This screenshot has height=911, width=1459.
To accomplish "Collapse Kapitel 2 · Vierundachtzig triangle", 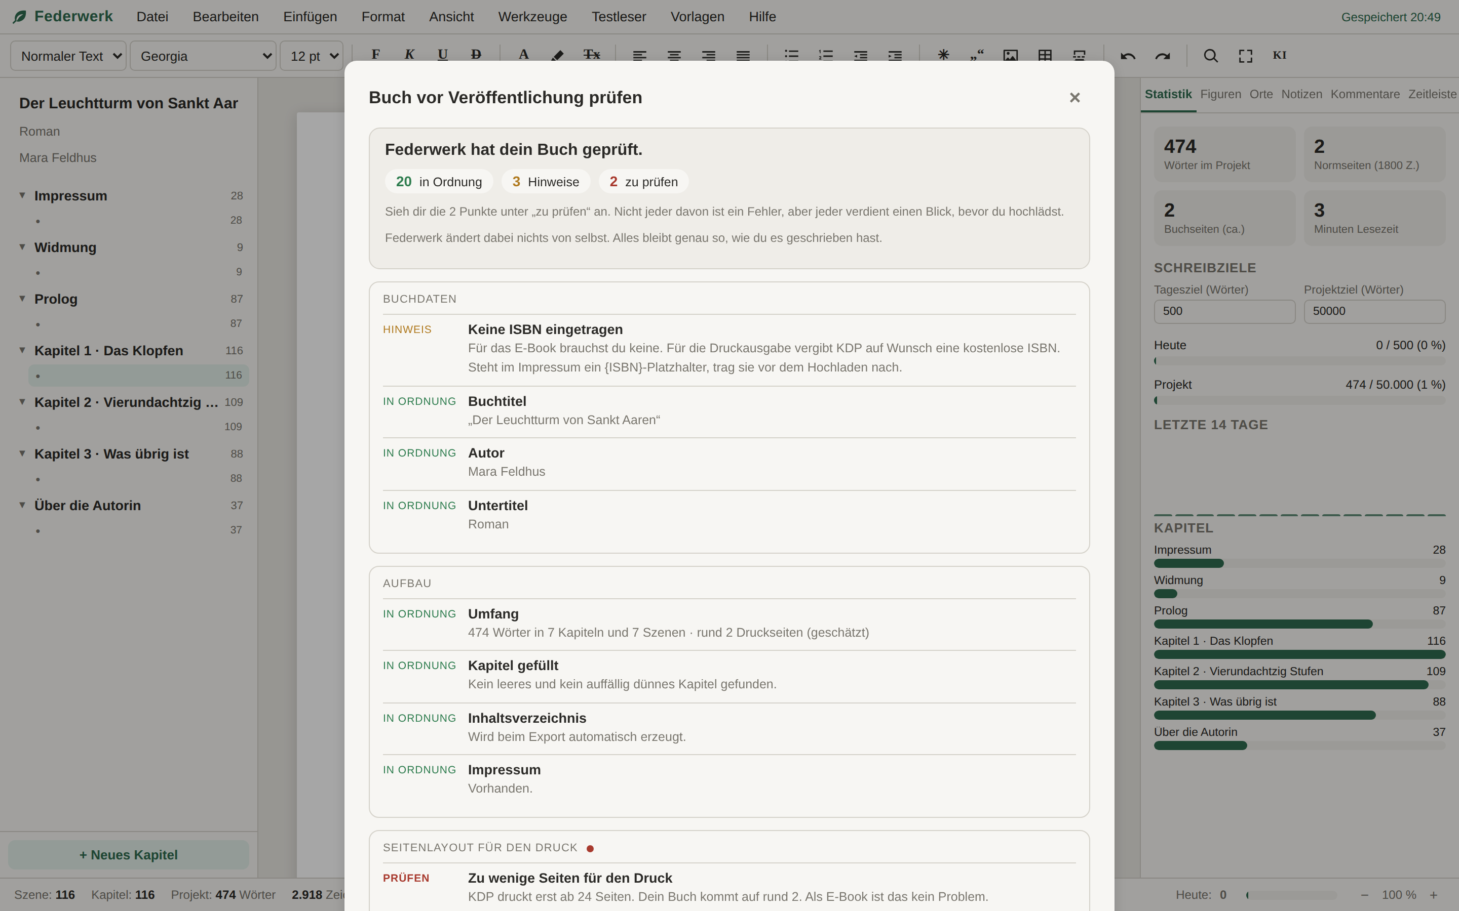I will (22, 402).
